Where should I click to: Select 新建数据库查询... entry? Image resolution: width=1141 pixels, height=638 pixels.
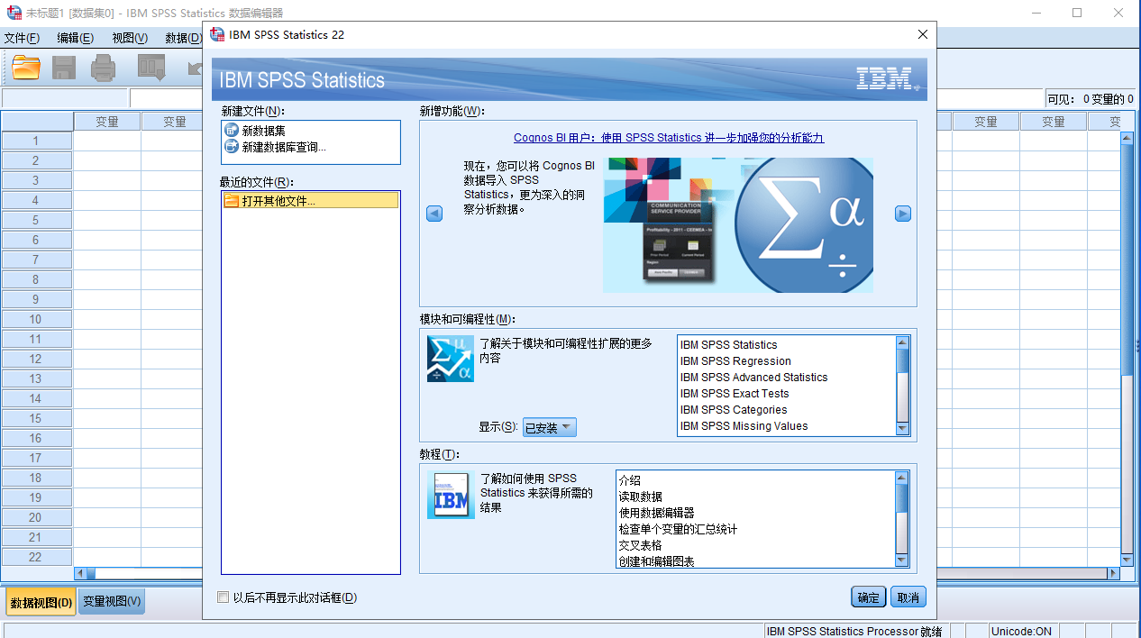coord(284,146)
